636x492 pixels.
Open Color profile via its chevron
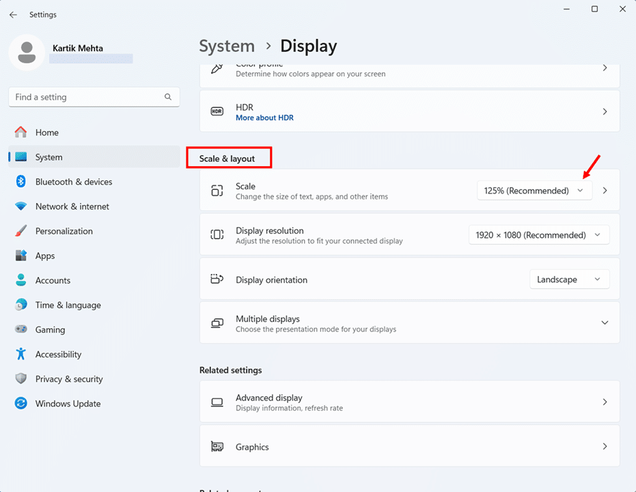pos(605,68)
